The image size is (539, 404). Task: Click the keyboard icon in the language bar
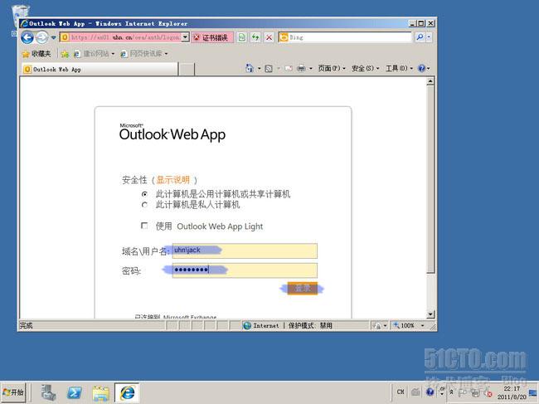[415, 392]
